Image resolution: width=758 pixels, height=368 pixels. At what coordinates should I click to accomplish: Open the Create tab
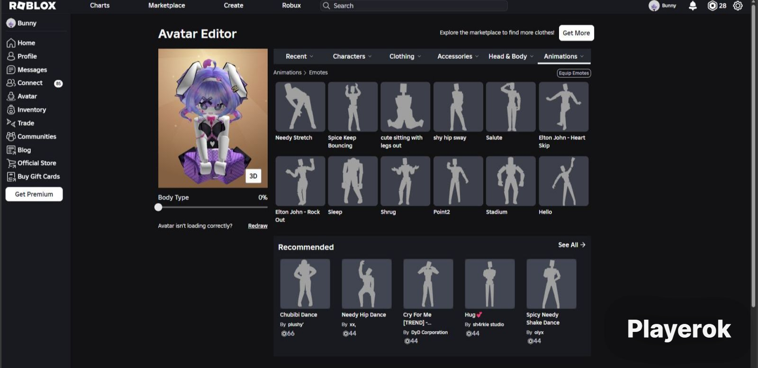point(234,6)
